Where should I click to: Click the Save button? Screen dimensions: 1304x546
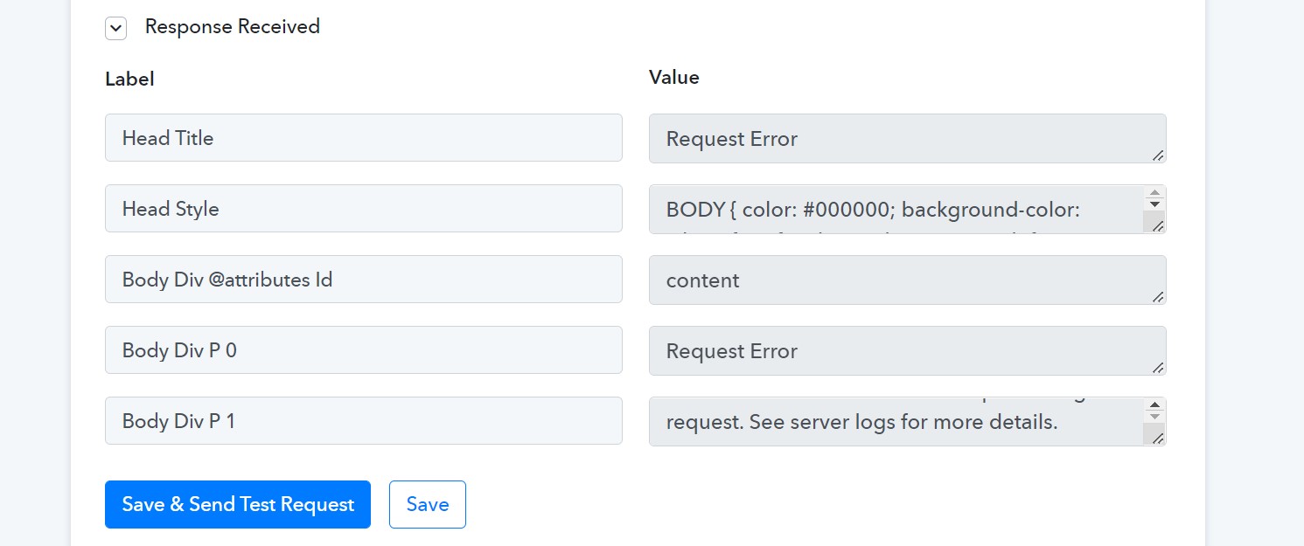click(x=428, y=504)
